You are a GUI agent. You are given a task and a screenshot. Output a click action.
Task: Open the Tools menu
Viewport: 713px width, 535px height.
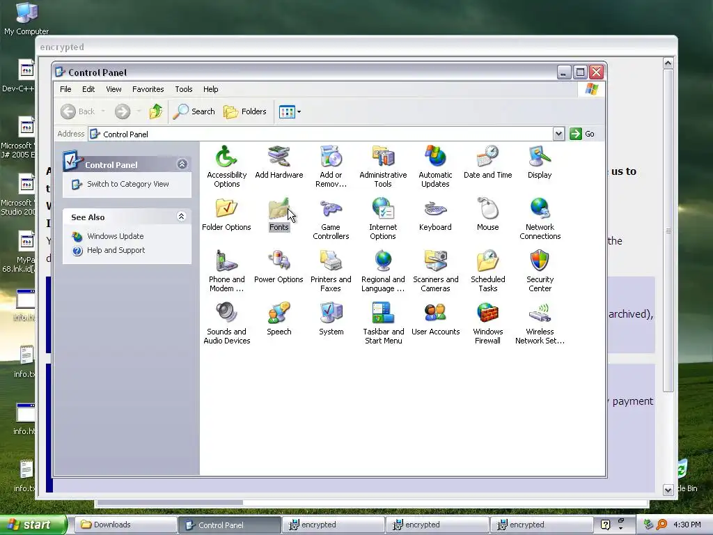[x=184, y=89]
